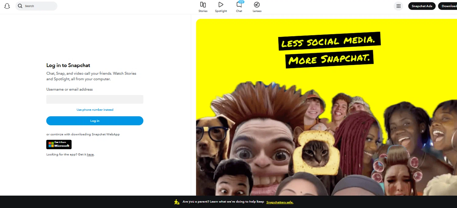The width and height of the screenshot is (457, 208).
Task: Open the Spotlight tab
Action: point(221,7)
